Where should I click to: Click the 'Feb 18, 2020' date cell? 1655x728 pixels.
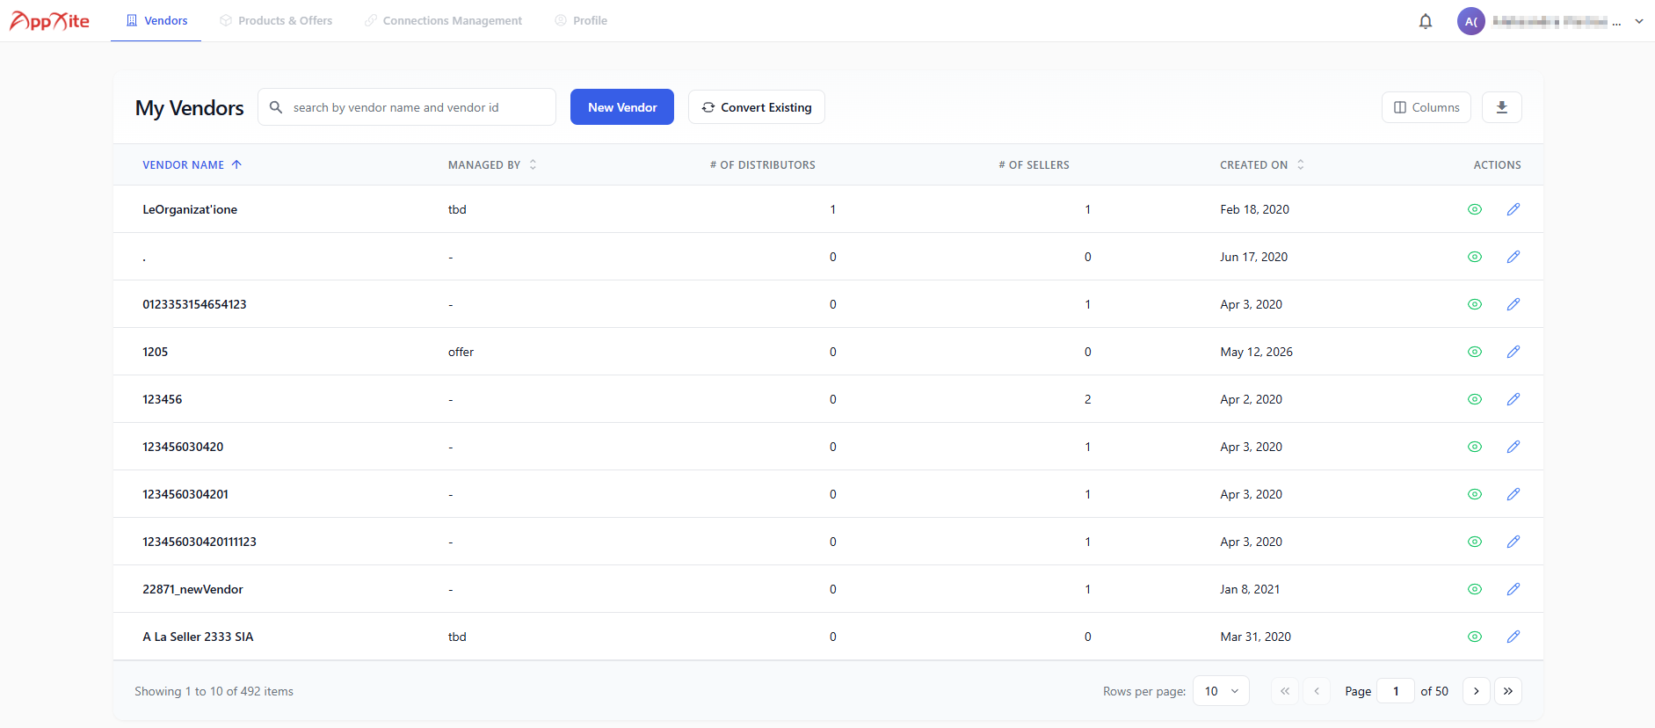(1254, 209)
